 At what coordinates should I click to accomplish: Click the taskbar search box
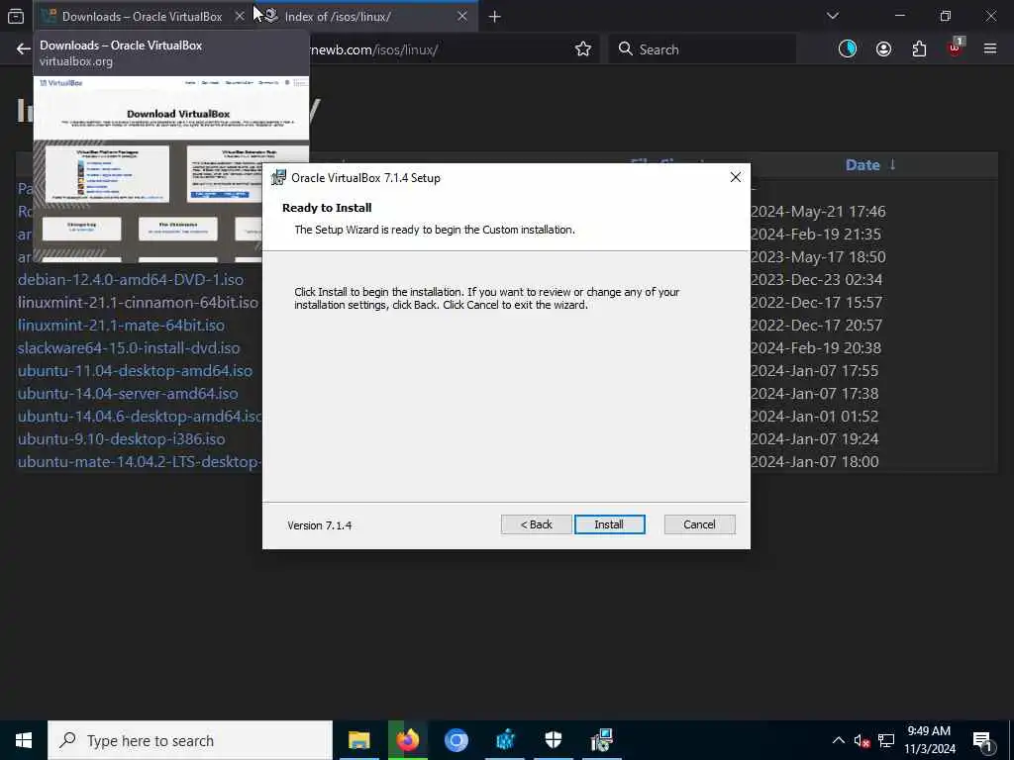pyautogui.click(x=190, y=740)
